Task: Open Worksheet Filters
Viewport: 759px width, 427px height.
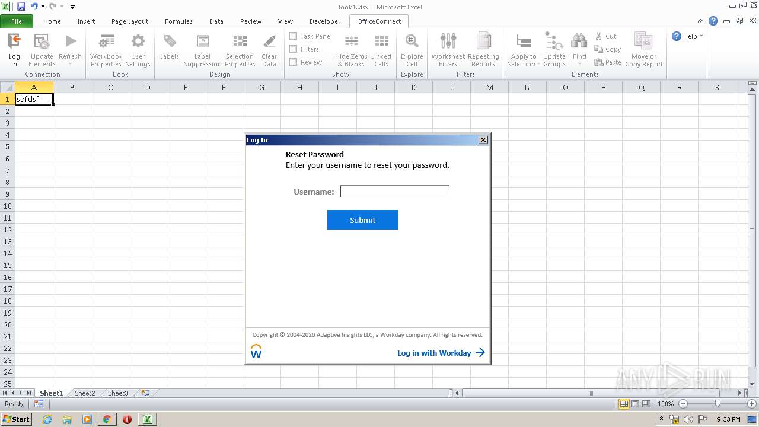Action: (448, 50)
